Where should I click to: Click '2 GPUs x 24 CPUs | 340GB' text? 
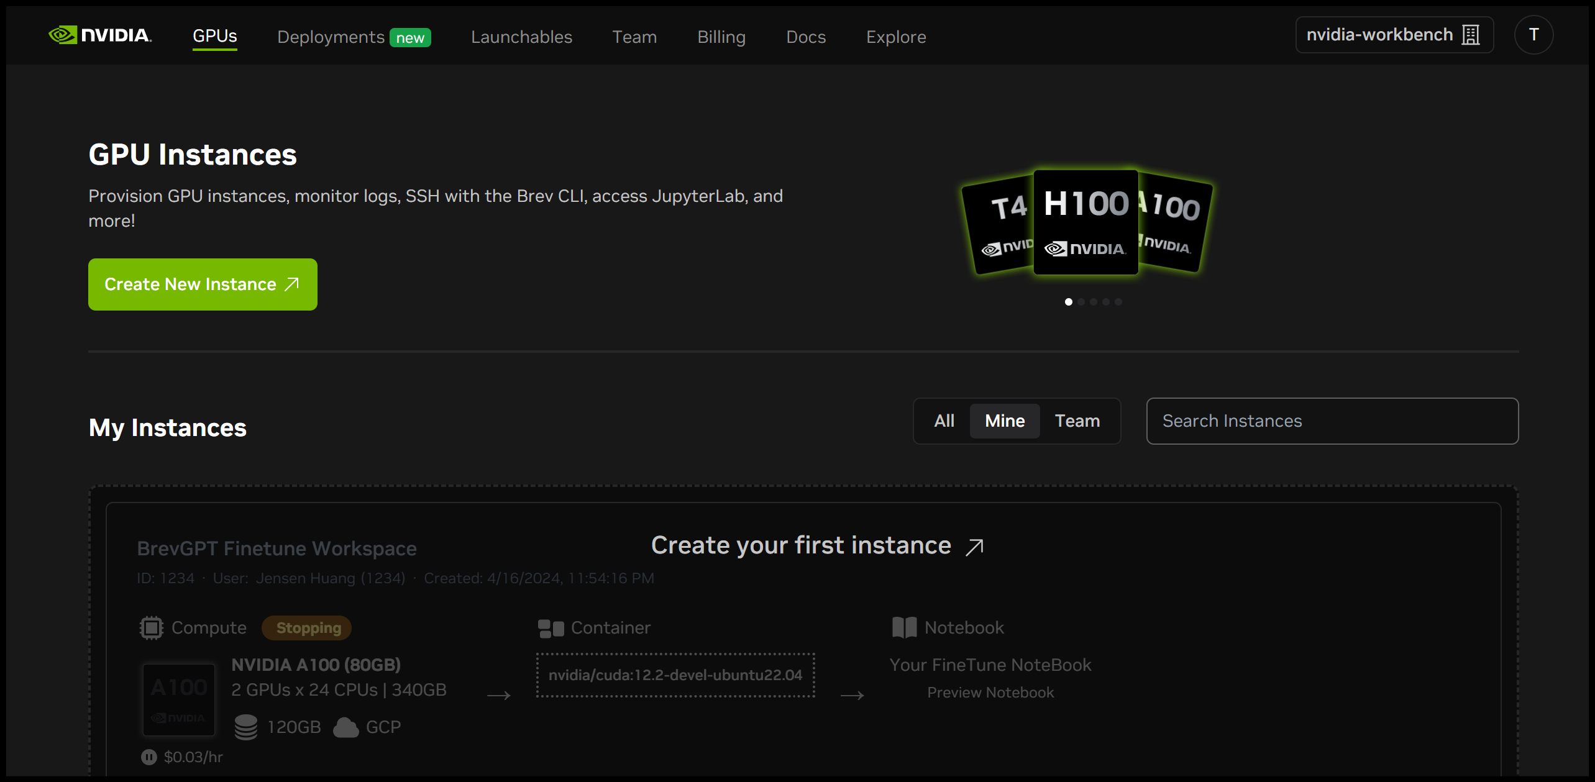[339, 690]
